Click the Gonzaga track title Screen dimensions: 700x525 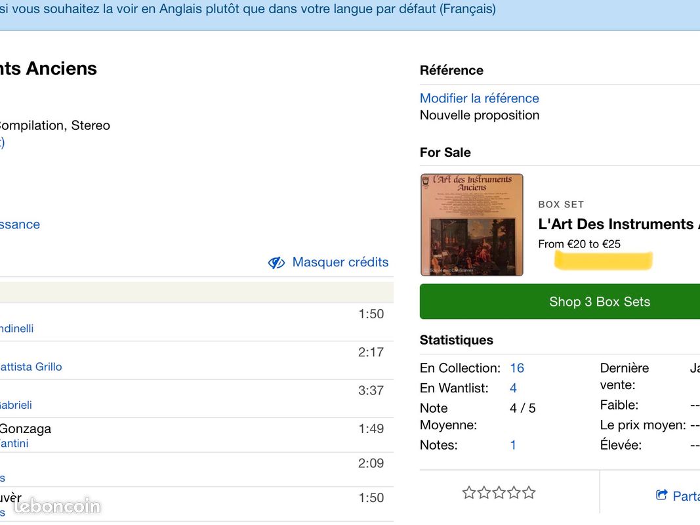tap(26, 429)
